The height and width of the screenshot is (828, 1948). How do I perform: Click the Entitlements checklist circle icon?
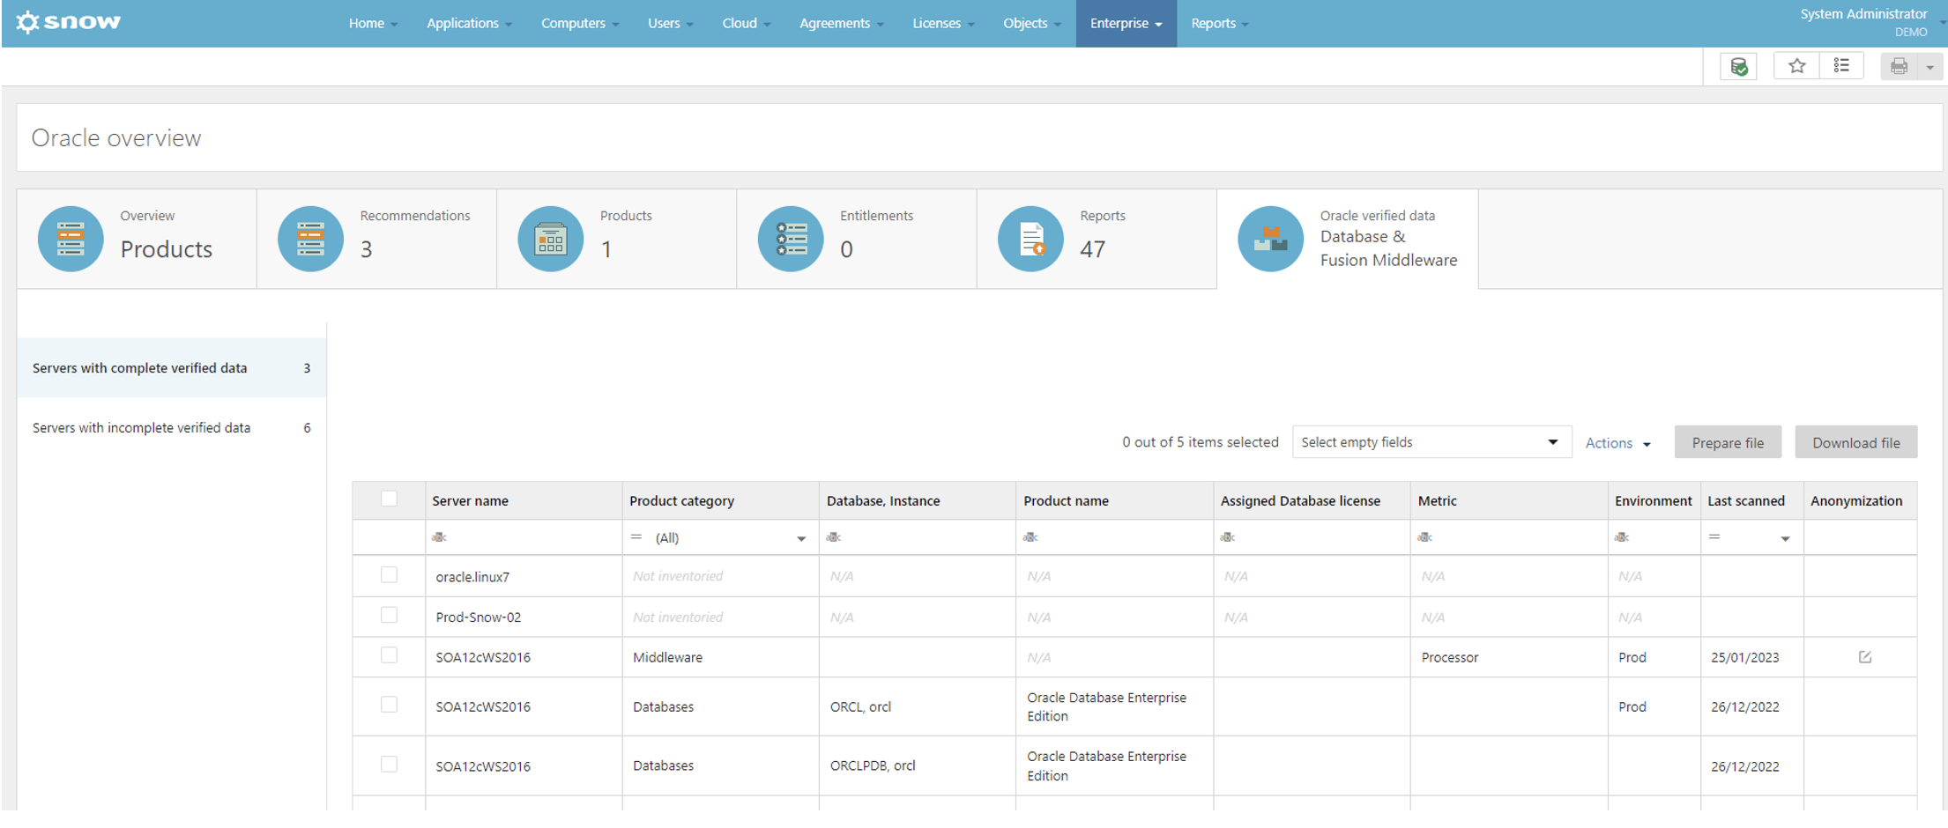click(x=791, y=239)
